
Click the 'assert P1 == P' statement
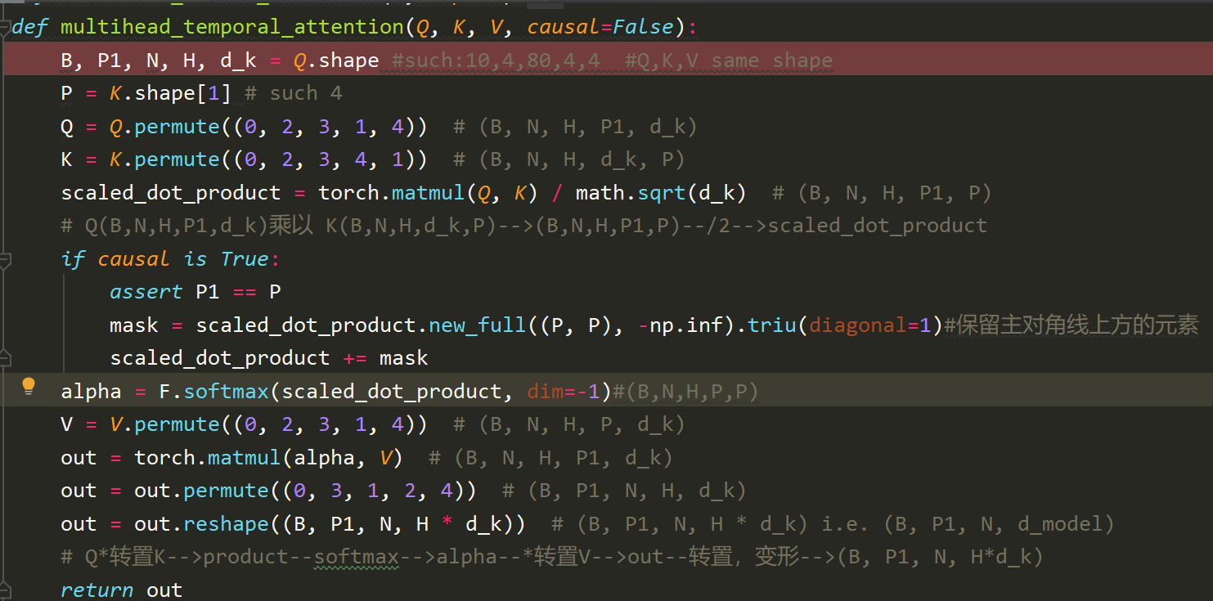point(195,292)
